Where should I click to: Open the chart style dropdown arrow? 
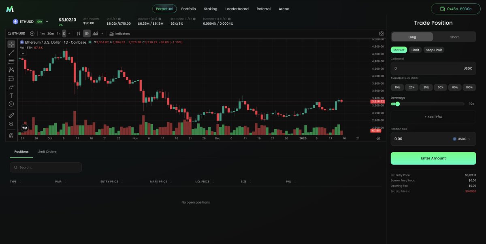point(102,34)
